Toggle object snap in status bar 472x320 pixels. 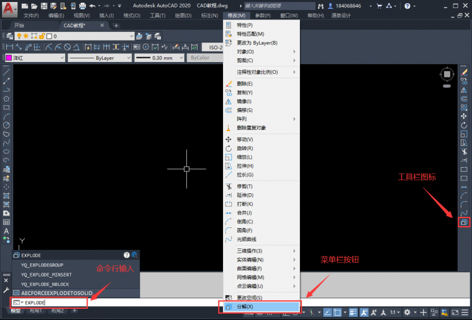(337, 313)
